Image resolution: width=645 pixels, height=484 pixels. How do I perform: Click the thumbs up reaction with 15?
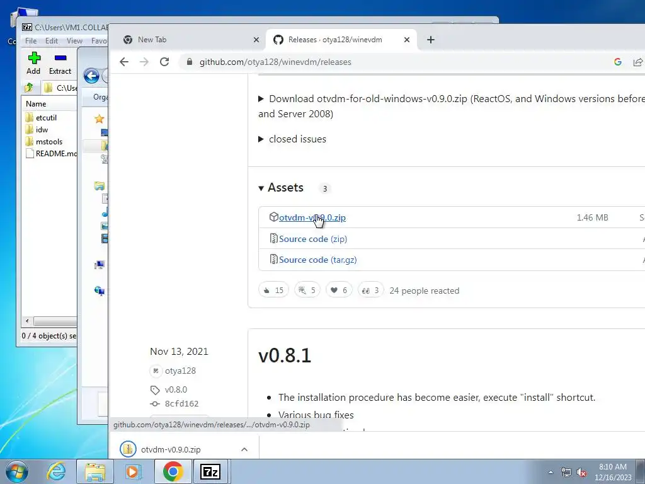(x=273, y=291)
